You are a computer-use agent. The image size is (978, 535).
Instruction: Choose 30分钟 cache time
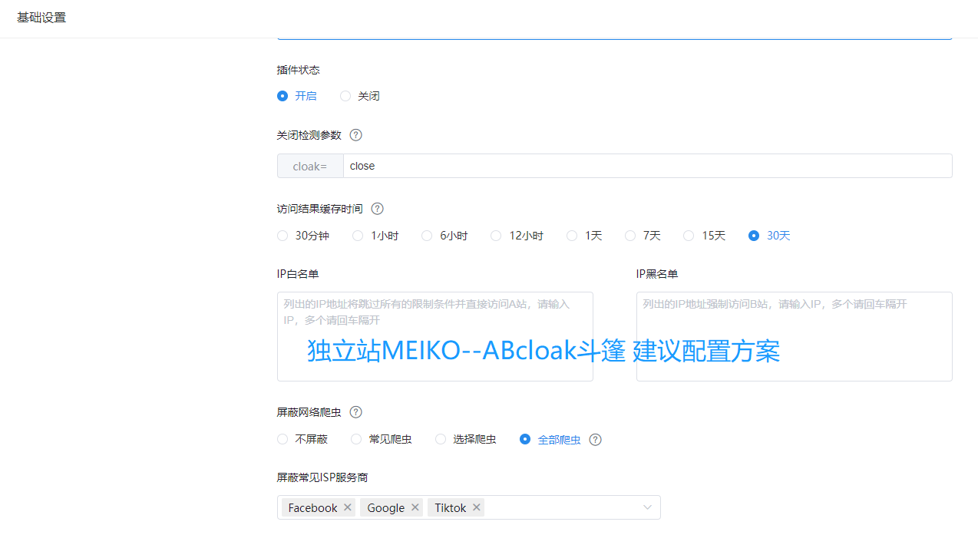[282, 236]
